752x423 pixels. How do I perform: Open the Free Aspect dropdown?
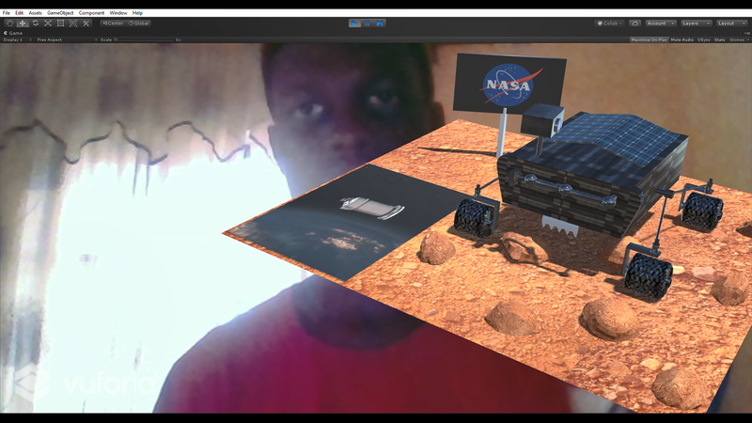pyautogui.click(x=66, y=39)
